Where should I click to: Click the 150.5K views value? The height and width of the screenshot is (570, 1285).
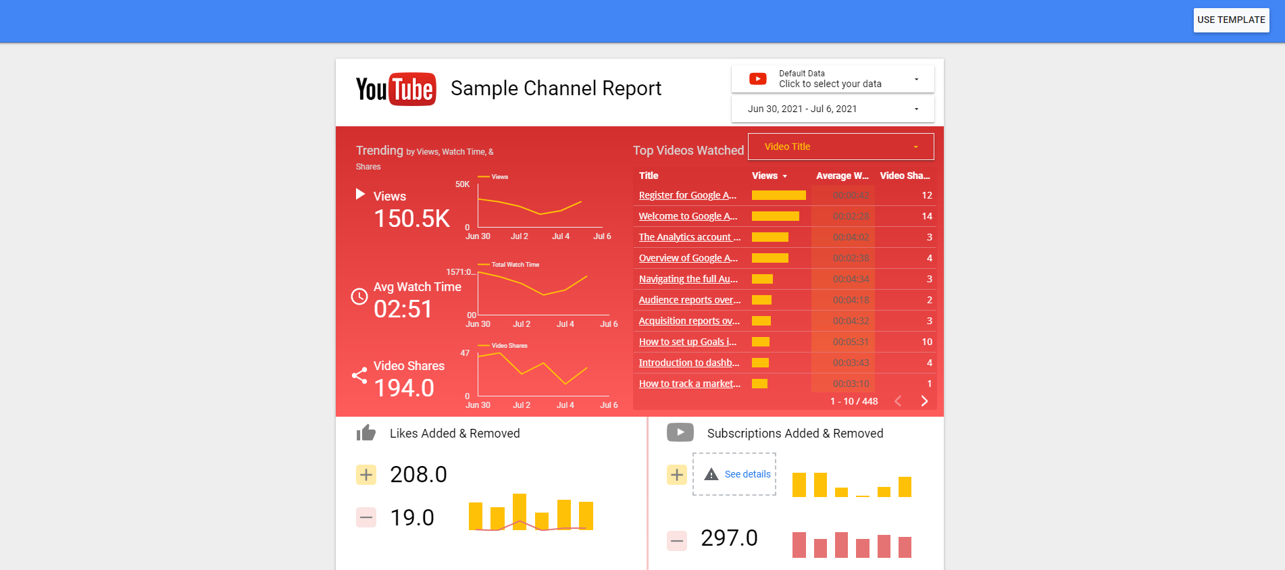(x=411, y=218)
